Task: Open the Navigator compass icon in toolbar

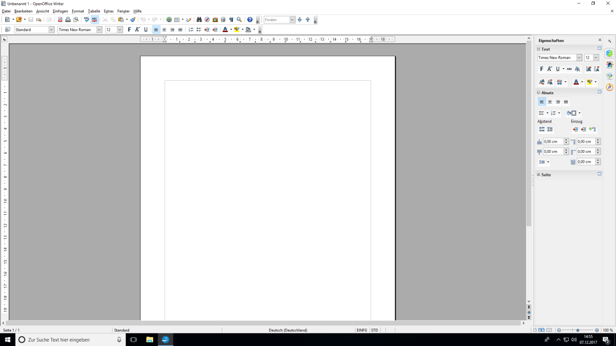Action: point(207,20)
